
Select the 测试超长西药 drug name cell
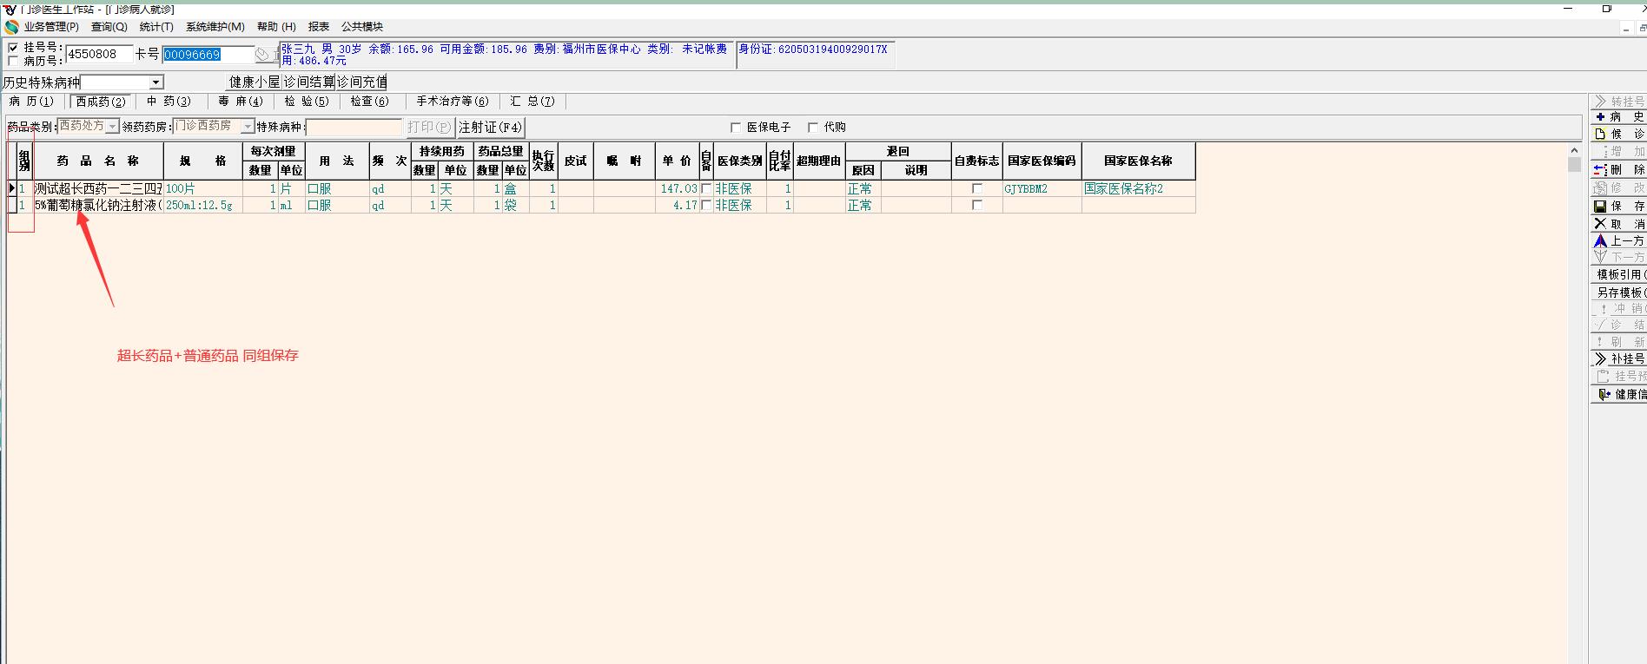coord(98,188)
